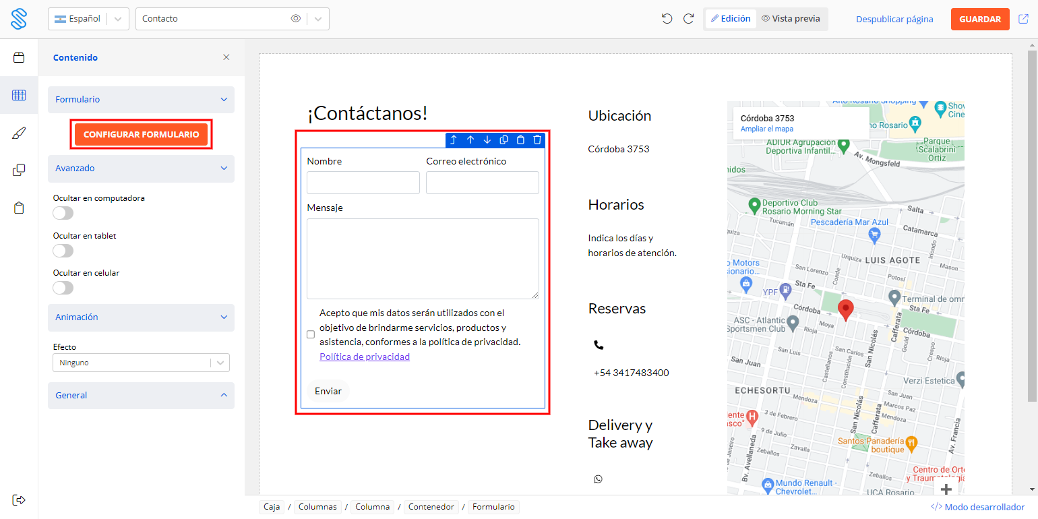Image resolution: width=1038 pixels, height=519 pixels.
Task: Open the paintbrush design panel in sidebar
Action: (x=19, y=133)
